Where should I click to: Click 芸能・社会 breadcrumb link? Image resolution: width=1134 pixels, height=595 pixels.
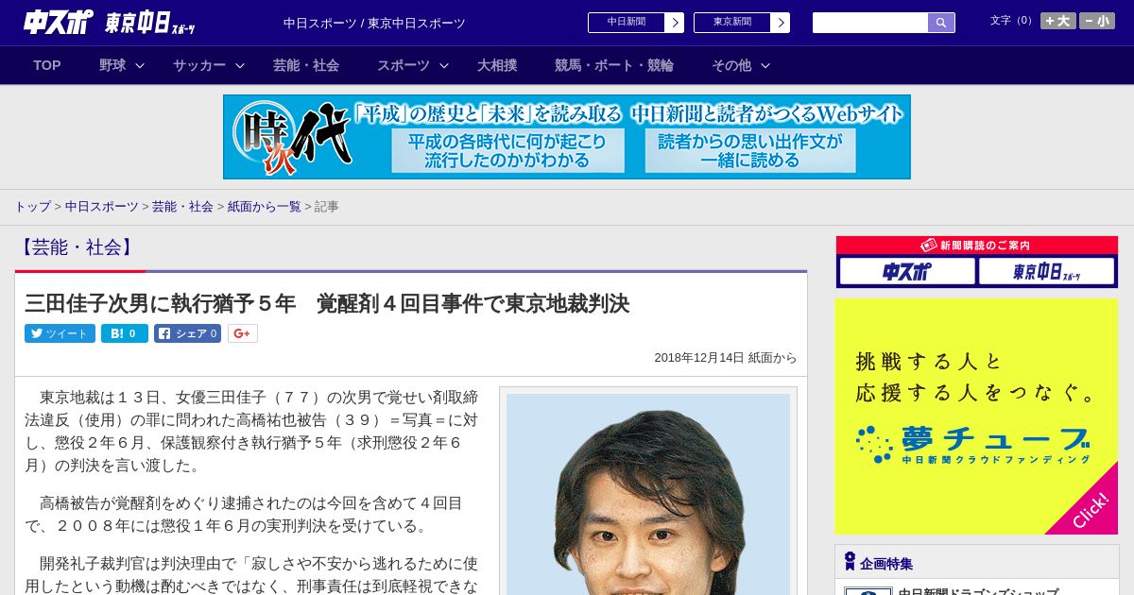182,206
